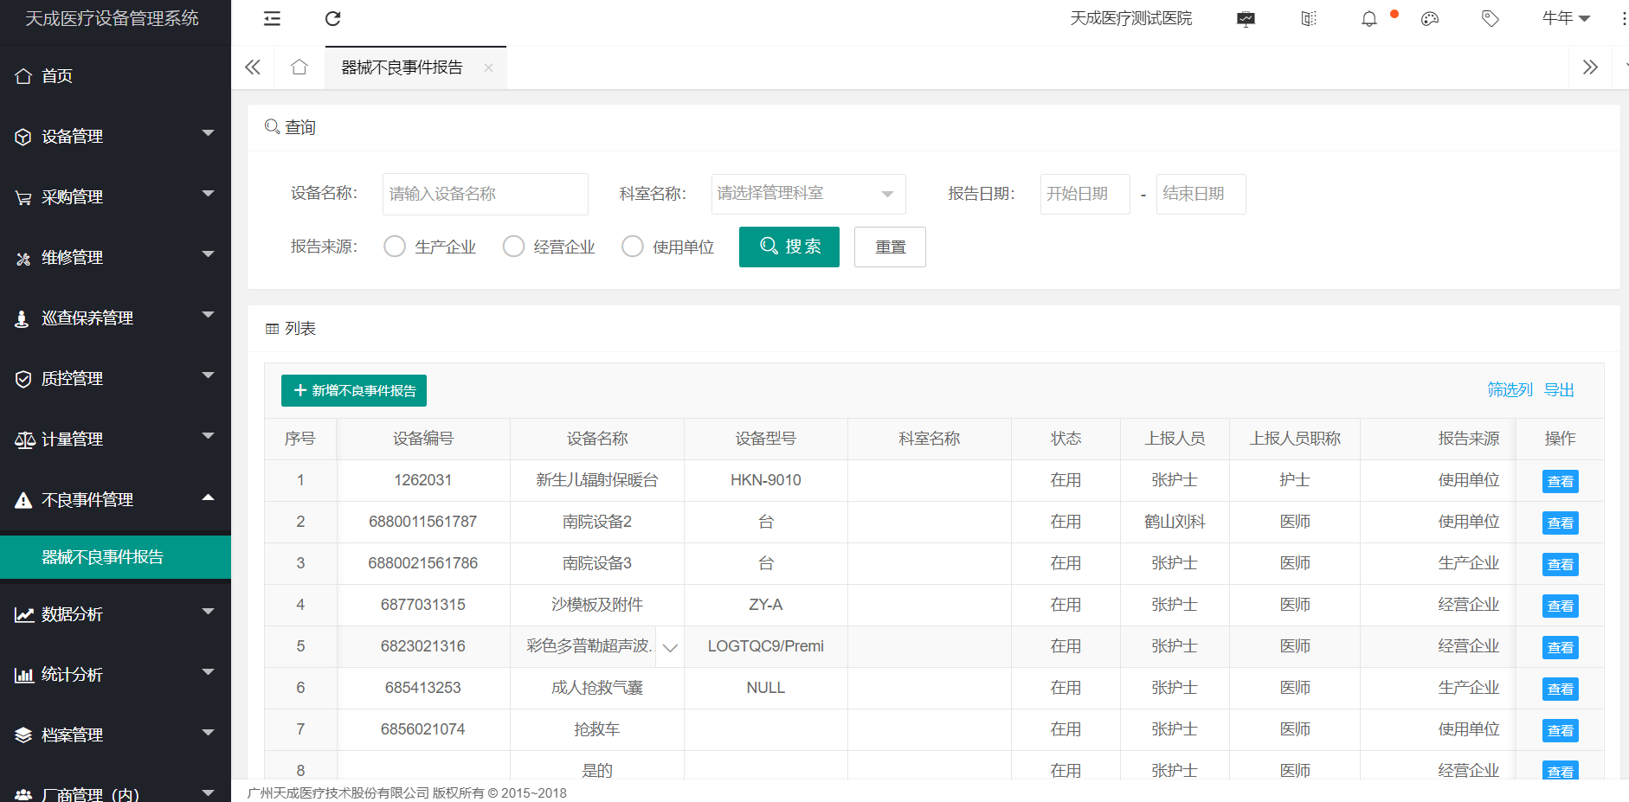
Task: Open the 牛牛 user dropdown
Action: click(1566, 18)
